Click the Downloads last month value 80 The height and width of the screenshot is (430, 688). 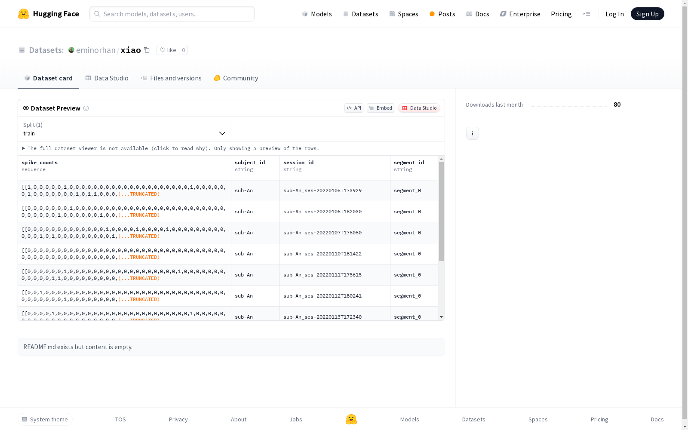coord(617,104)
